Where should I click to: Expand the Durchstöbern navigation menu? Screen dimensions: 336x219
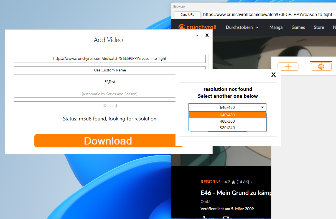(x=242, y=27)
